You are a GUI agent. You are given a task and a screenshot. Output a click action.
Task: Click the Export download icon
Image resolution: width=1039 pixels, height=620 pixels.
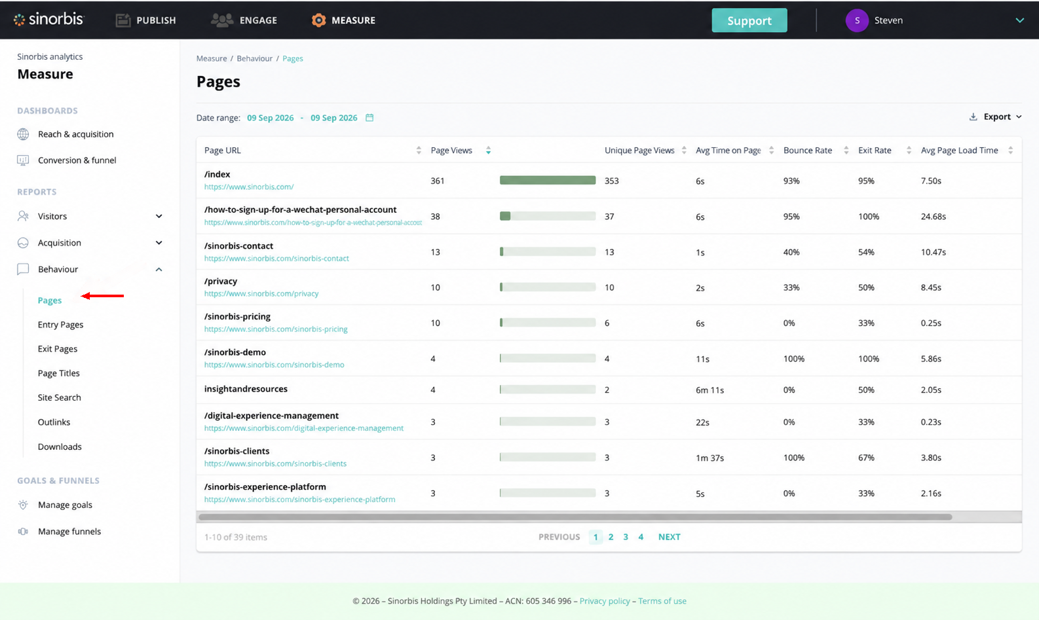[973, 117]
